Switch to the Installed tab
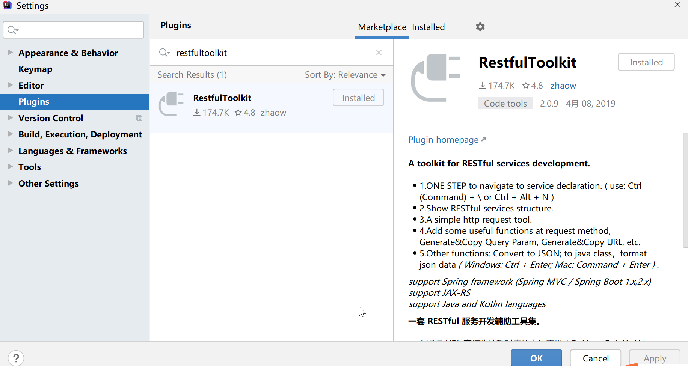 tap(428, 27)
